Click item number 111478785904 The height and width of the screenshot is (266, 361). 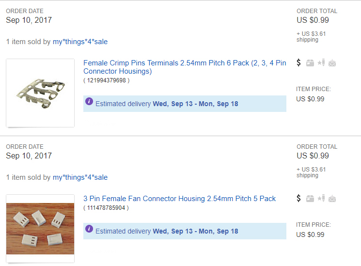(106, 208)
